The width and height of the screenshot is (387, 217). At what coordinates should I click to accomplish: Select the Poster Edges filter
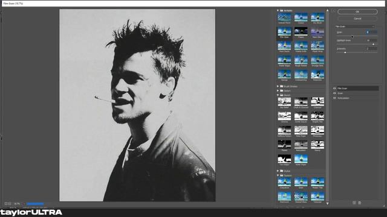284,61
